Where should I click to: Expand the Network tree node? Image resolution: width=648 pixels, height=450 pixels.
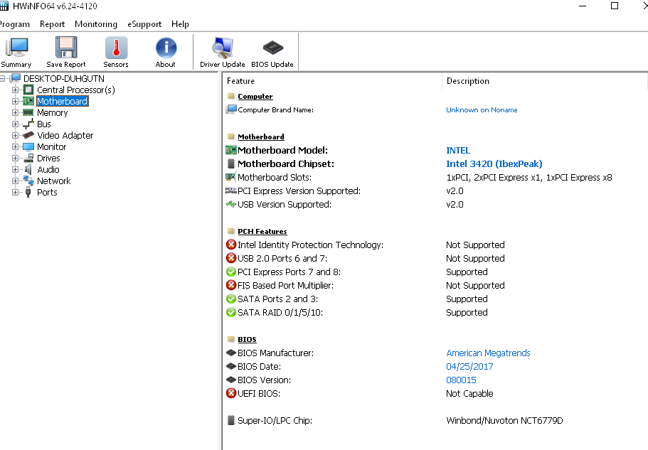[x=15, y=181]
